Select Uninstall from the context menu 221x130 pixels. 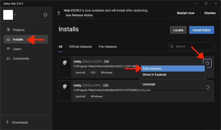tap(149, 84)
